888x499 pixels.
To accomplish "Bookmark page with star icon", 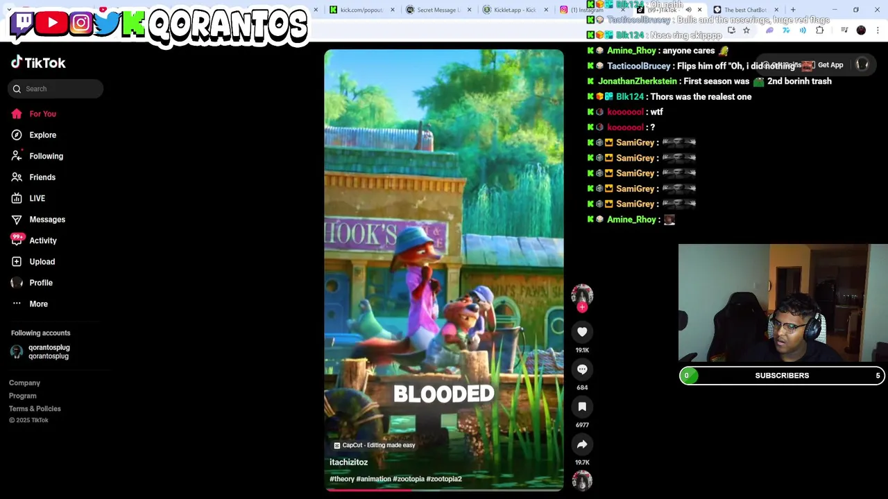I will [x=746, y=30].
